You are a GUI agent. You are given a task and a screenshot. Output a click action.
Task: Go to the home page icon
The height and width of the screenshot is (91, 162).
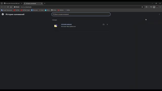(x=11, y=7)
